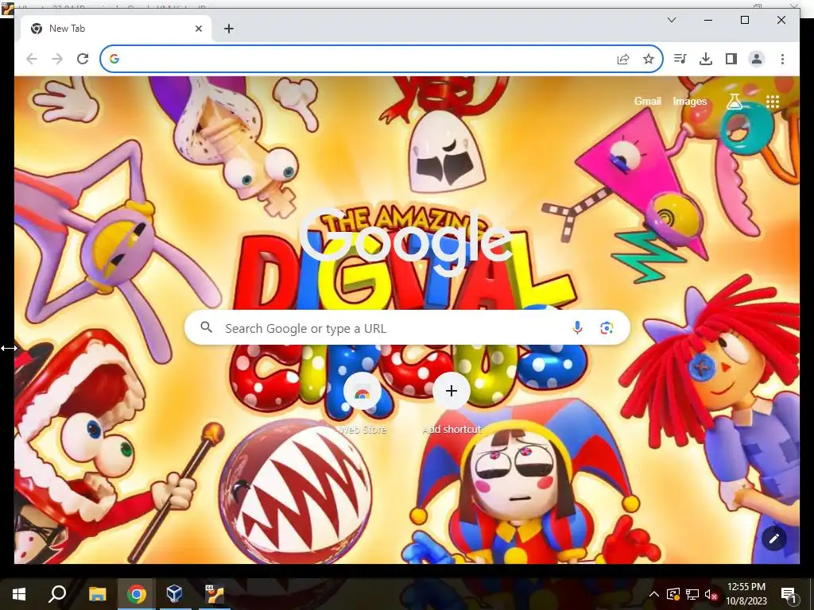Reload the page with the refresh icon
This screenshot has width=814, height=610.
83,59
